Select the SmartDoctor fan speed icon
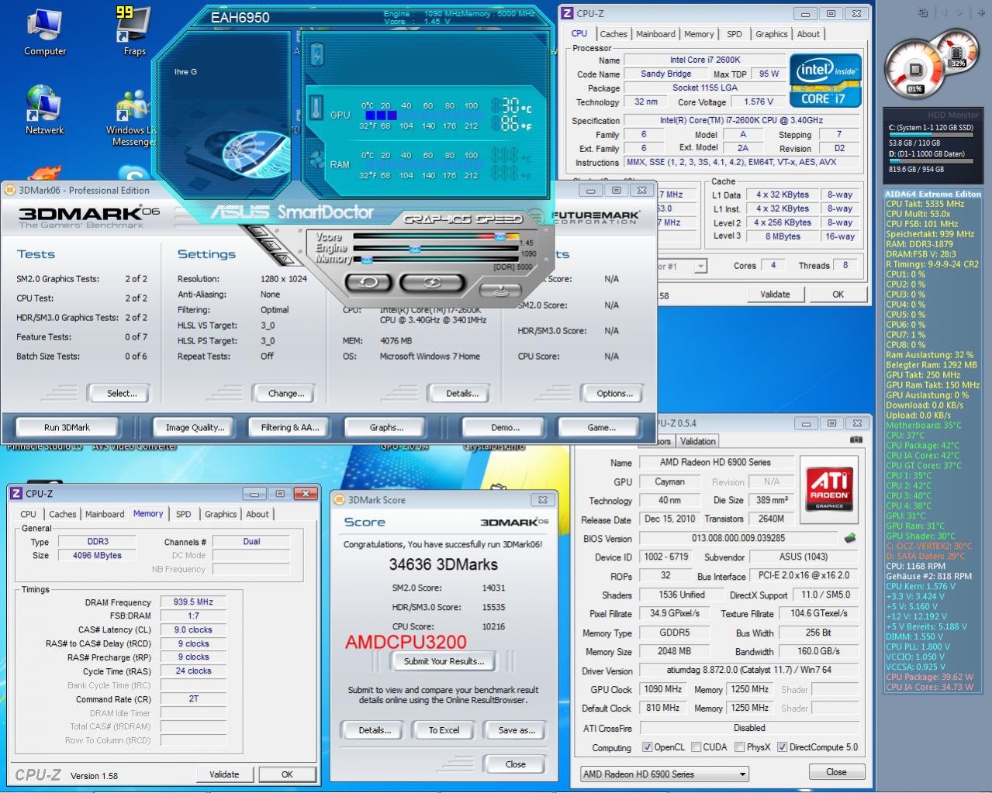Viewport: 992px width, 793px height. tap(316, 161)
